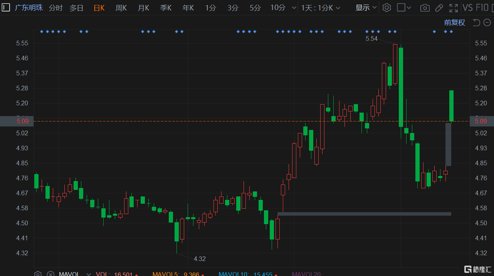Click the gray horizontal support bar
This screenshot has width=494, height=276.
pyautogui.click(x=364, y=214)
